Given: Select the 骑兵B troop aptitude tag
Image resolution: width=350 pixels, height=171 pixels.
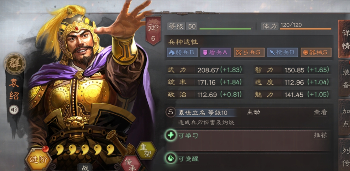Looking at the screenshot, I should (x=182, y=52).
